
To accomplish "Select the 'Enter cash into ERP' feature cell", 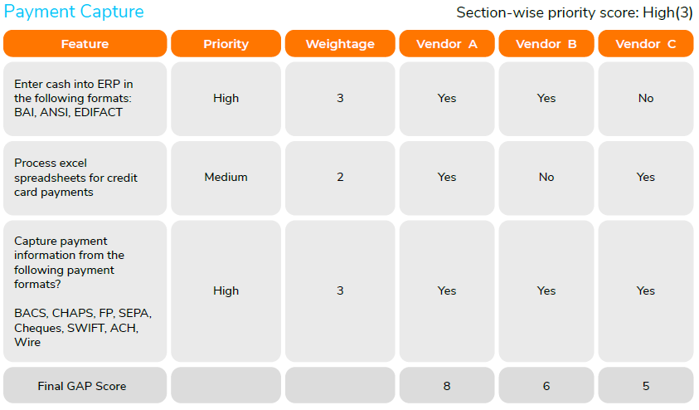I will [85, 98].
